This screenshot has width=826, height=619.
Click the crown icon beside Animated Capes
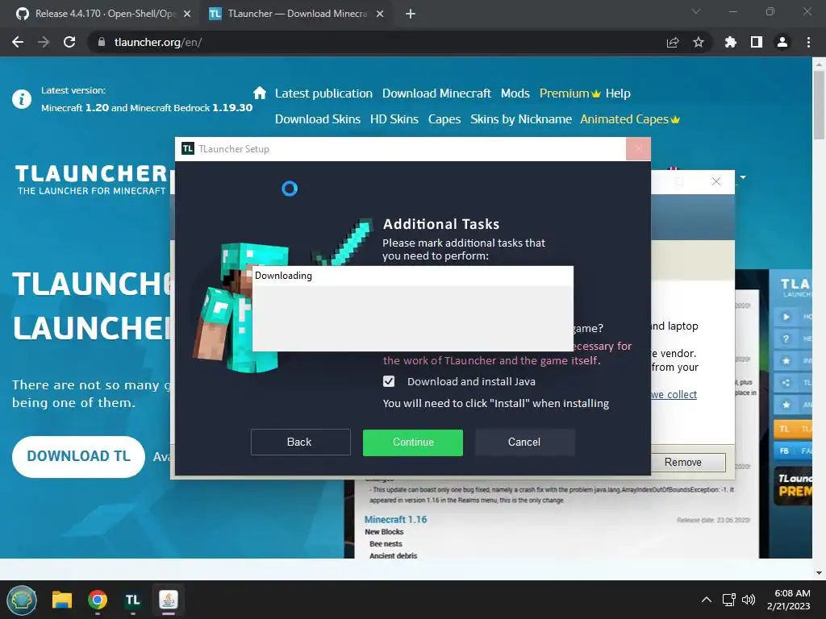(675, 120)
